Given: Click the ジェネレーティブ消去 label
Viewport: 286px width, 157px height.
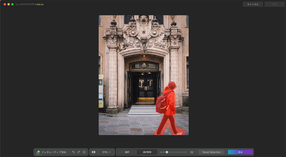Looking at the screenshot, I should coord(54,152).
